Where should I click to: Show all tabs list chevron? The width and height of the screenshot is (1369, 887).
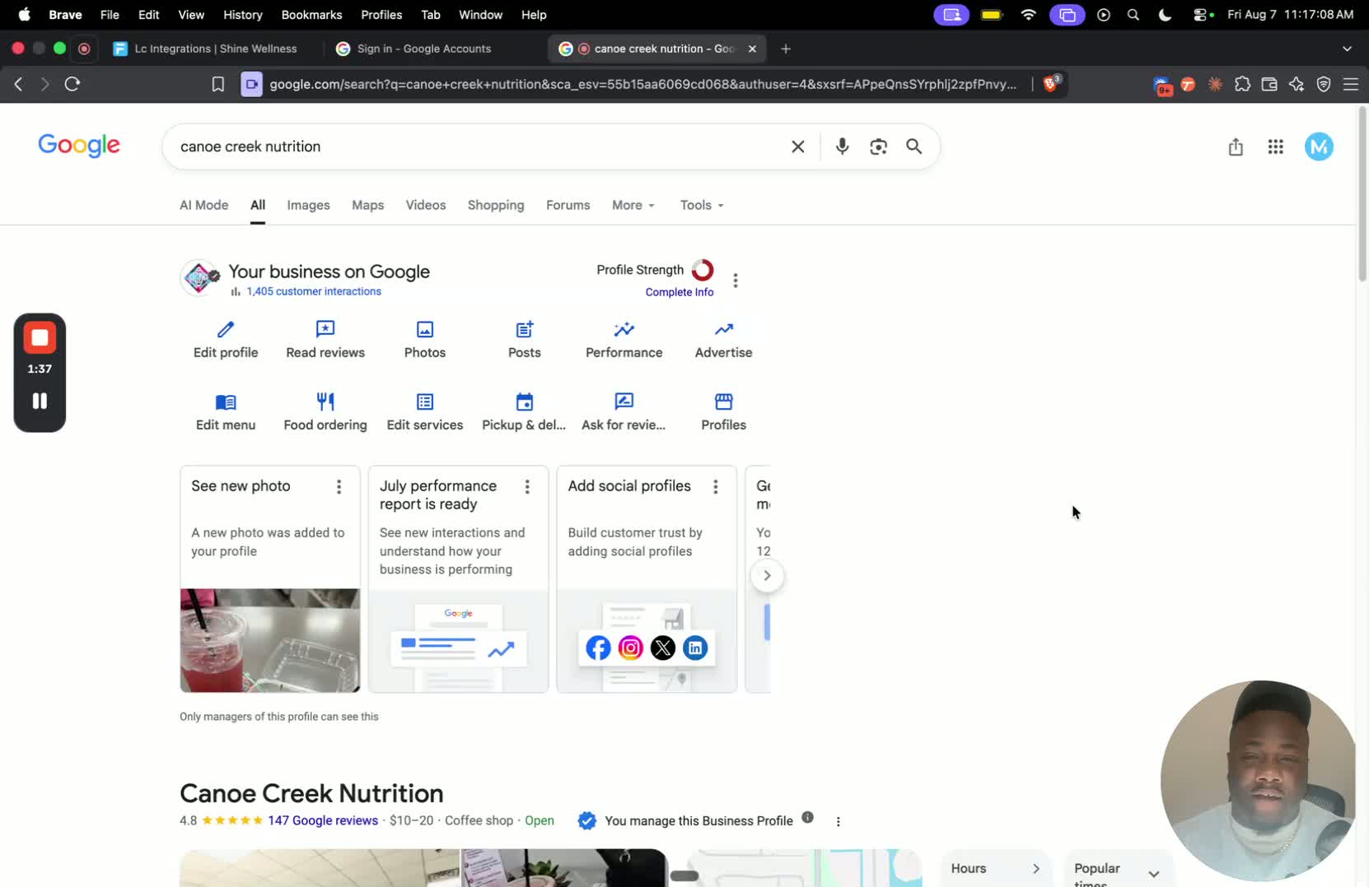pos(1348,49)
